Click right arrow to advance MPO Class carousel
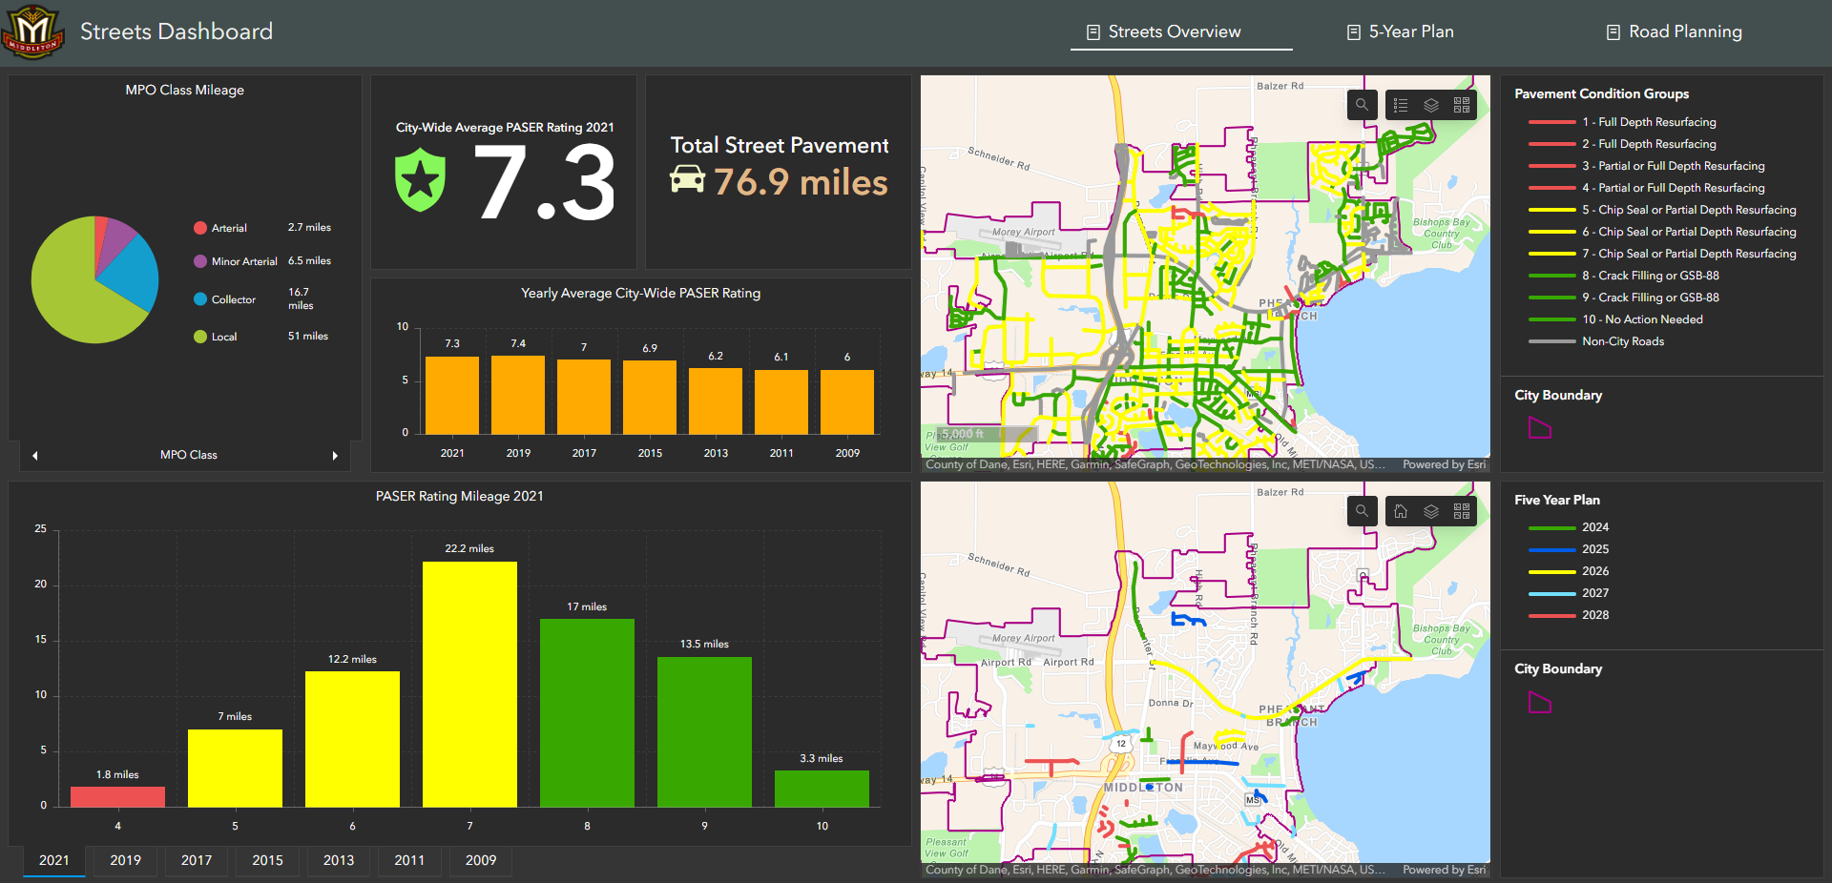Viewport: 1832px width, 883px height. 336,456
